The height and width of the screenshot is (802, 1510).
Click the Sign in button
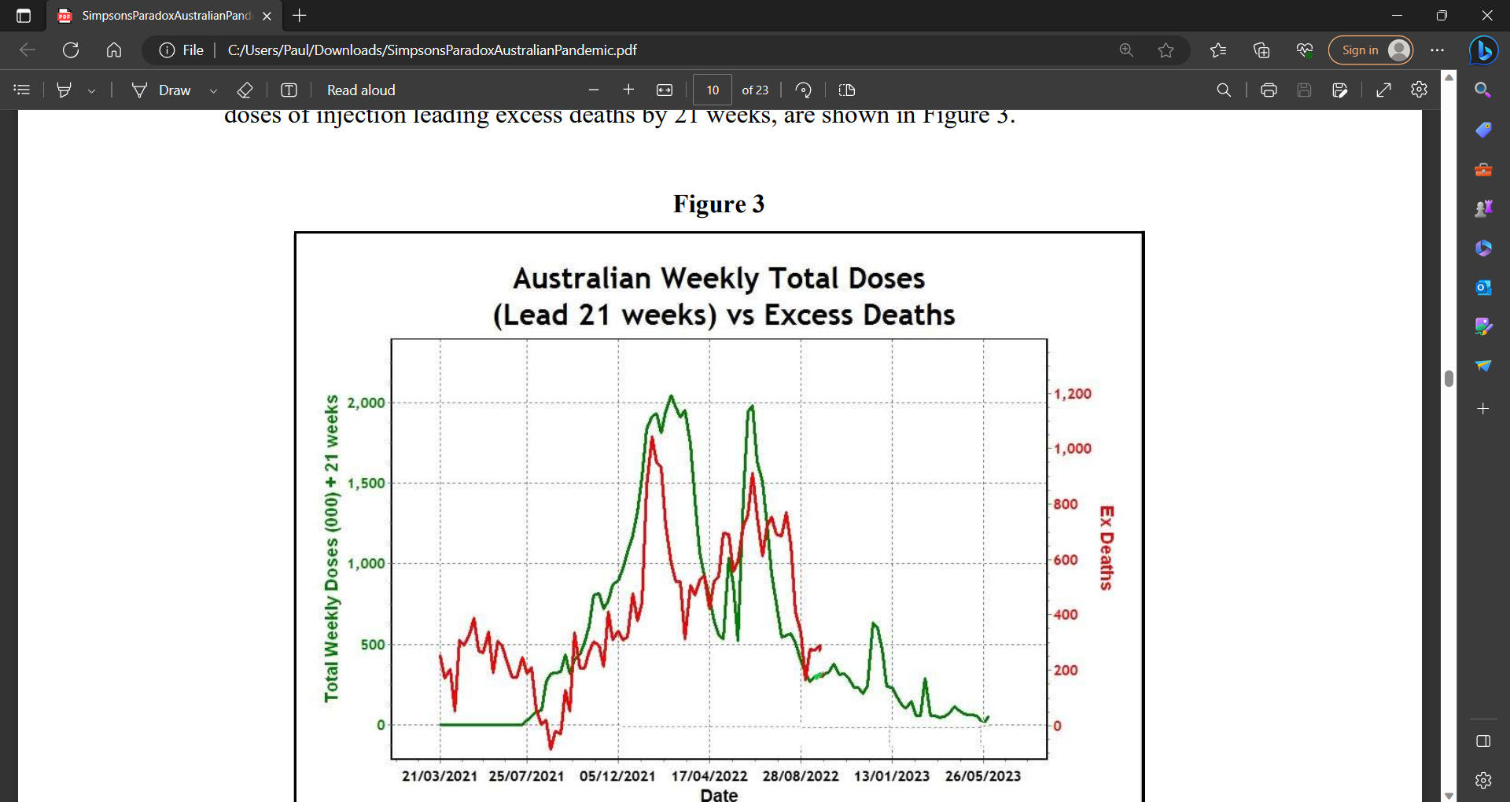coord(1370,50)
